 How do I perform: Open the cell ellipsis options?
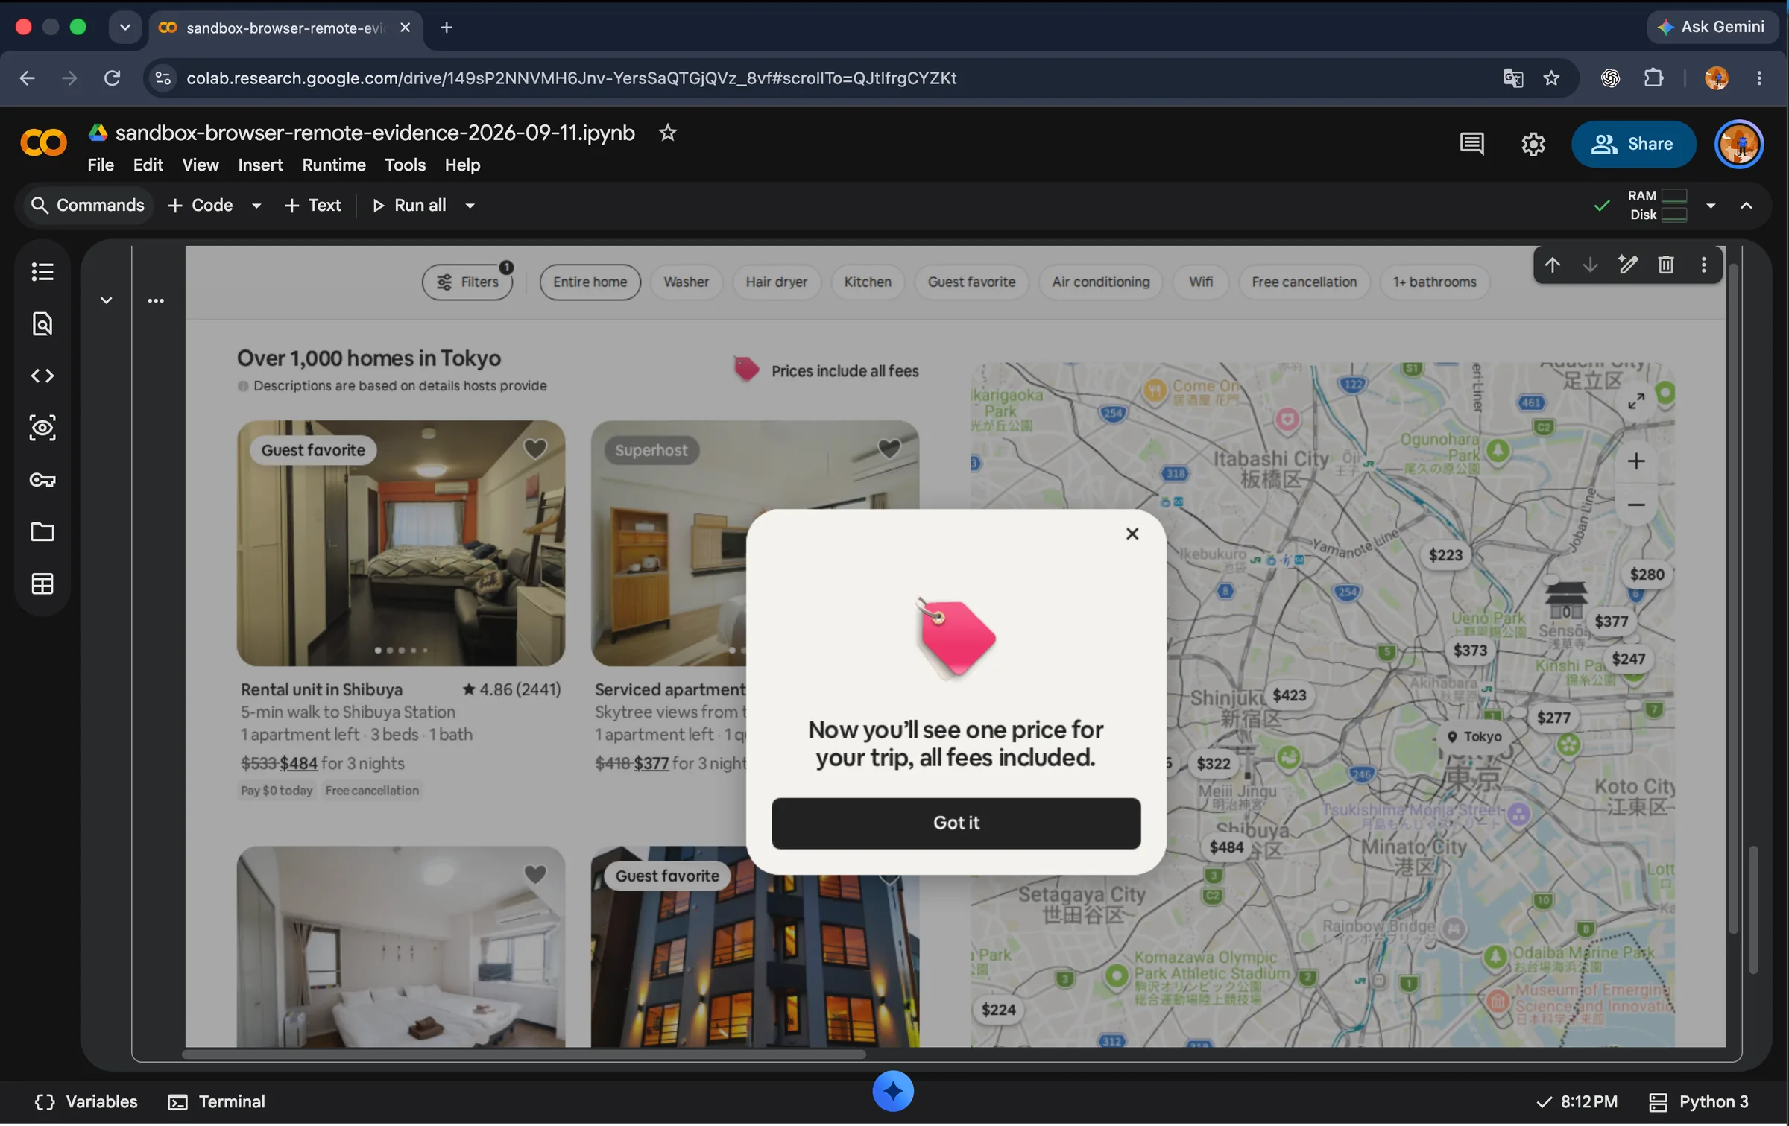pos(155,301)
